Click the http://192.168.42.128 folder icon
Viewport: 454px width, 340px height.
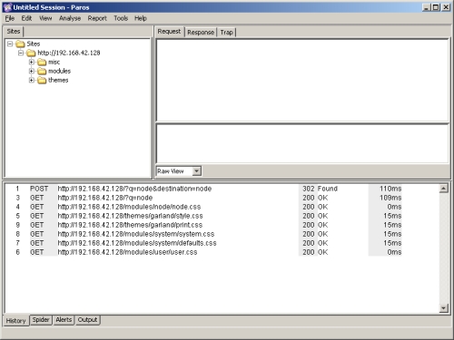[x=31, y=53]
